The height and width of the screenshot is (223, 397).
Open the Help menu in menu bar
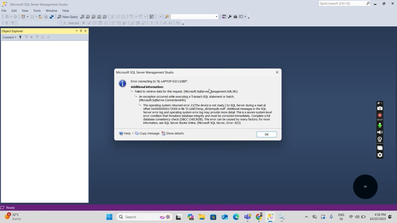65,11
